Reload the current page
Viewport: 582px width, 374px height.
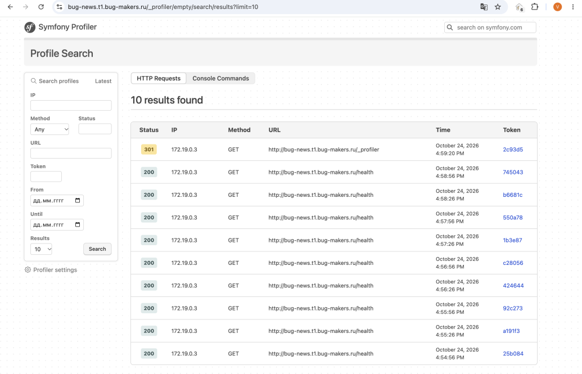tap(41, 7)
